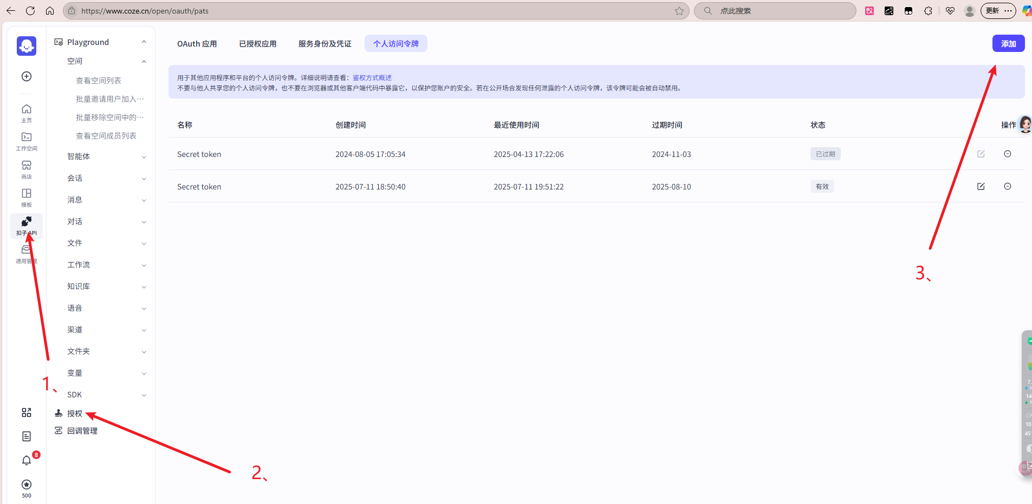This screenshot has width=1032, height=504.
Task: Edit the valid Secret token expiring 2025-08-10
Action: point(981,186)
